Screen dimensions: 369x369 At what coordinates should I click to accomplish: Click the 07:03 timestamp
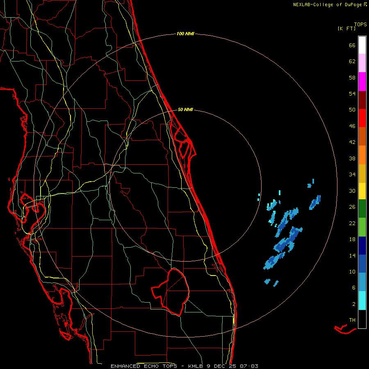pyautogui.click(x=249, y=366)
